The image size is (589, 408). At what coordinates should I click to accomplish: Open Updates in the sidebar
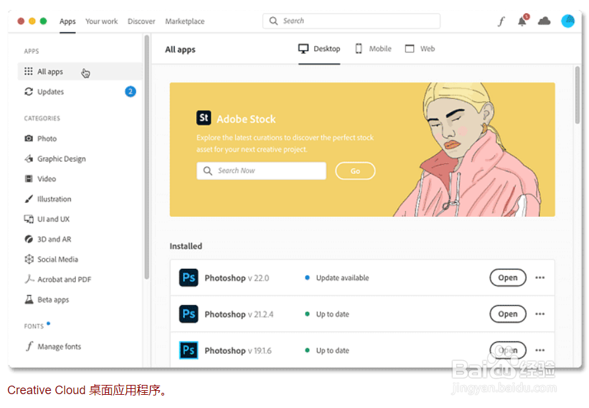click(x=80, y=92)
